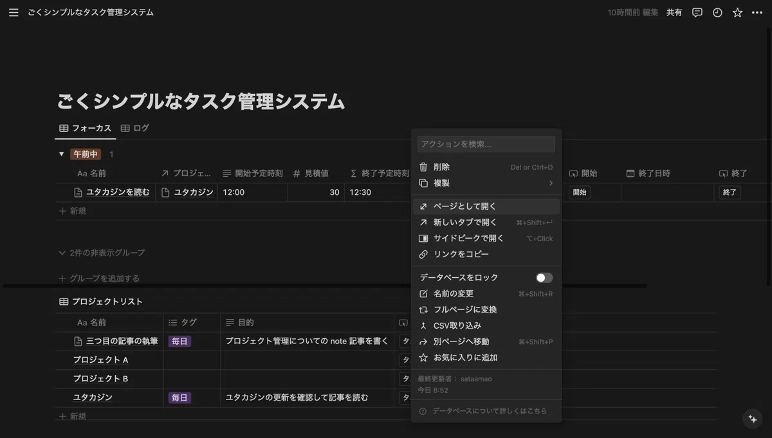The height and width of the screenshot is (438, 772).
Task: Click the 共有 share button
Action: coord(674,12)
